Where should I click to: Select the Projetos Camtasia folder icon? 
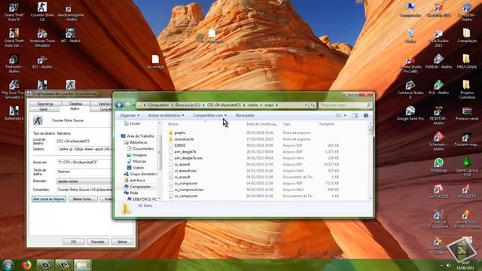(467, 90)
